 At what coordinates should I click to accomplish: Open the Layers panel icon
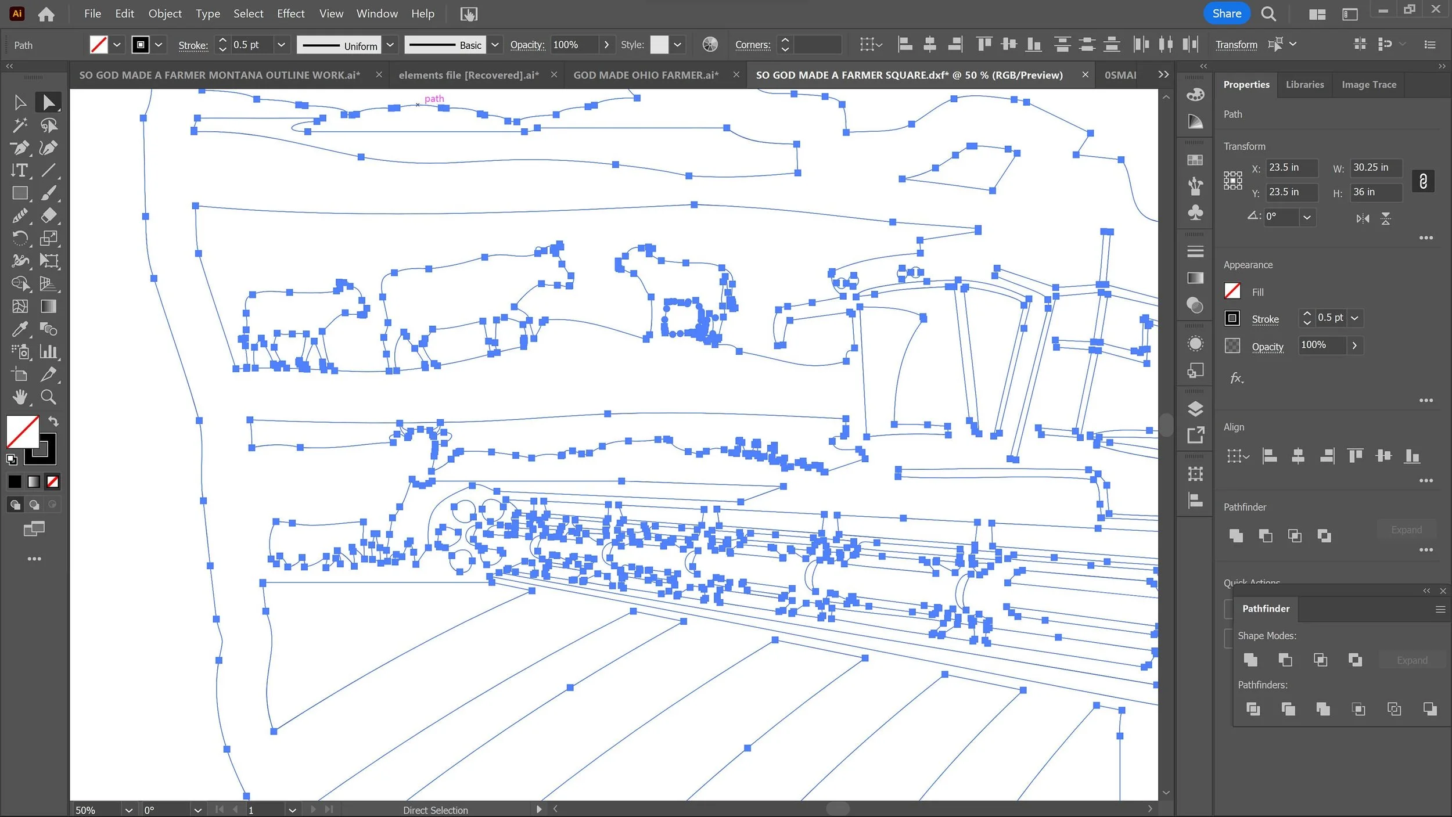[1195, 409]
